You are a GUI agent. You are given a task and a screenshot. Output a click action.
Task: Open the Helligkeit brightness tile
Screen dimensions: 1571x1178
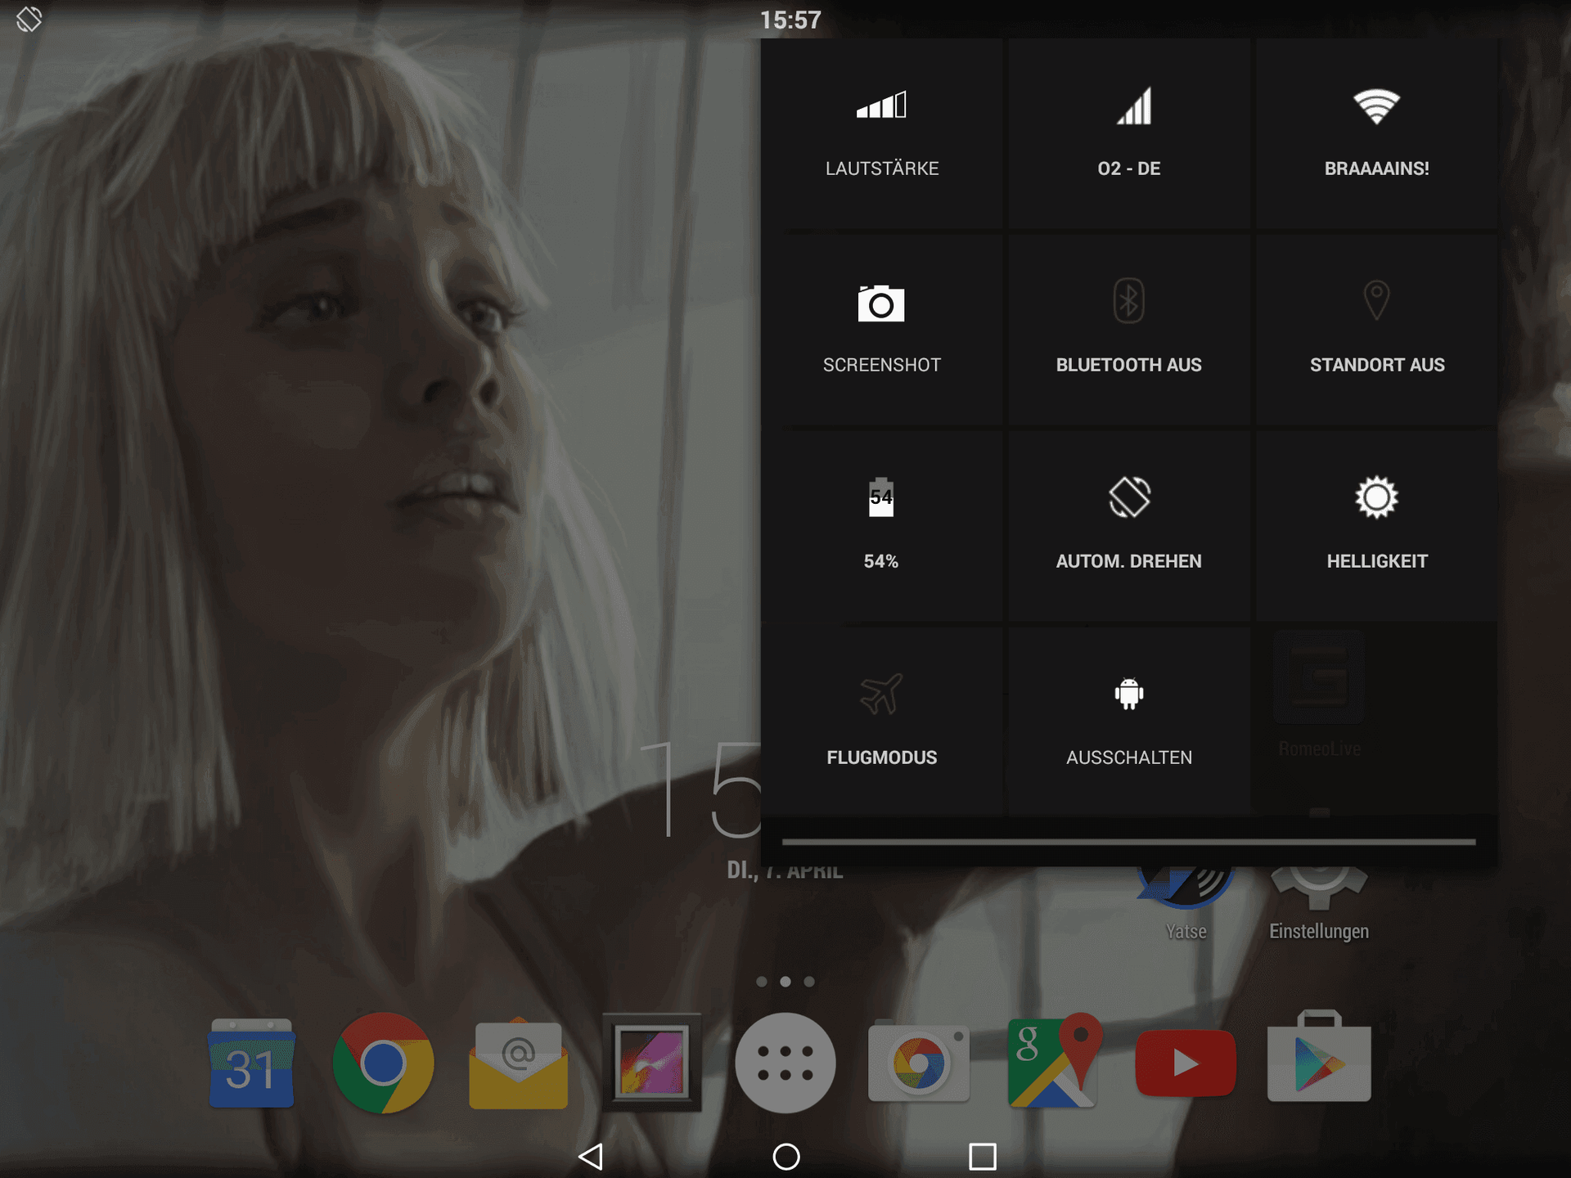[1376, 527]
